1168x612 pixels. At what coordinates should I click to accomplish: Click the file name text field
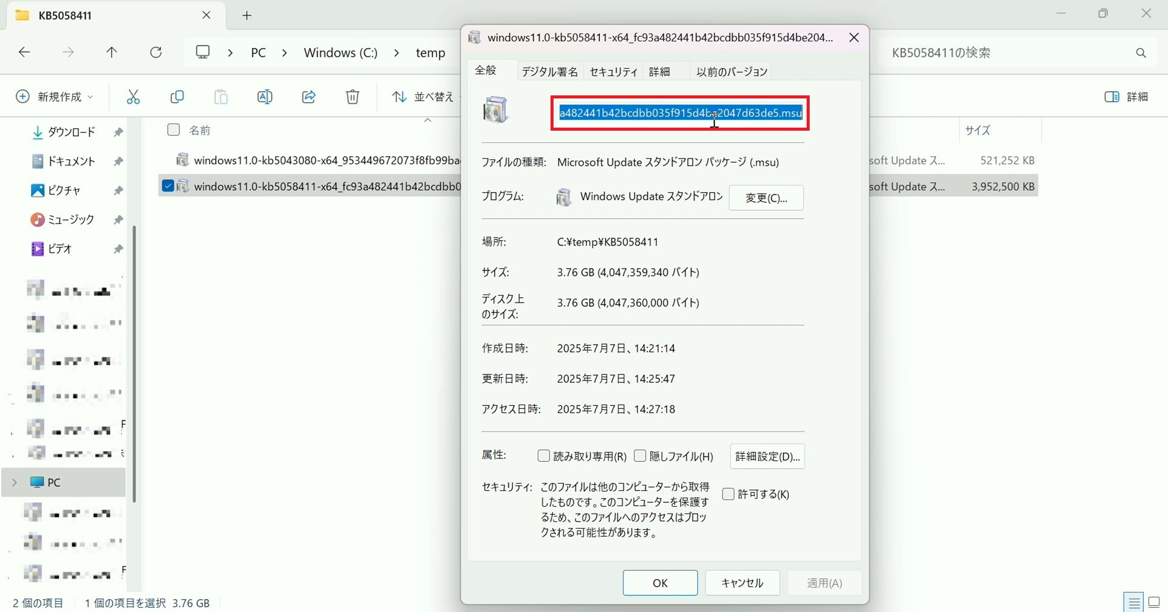coord(680,113)
